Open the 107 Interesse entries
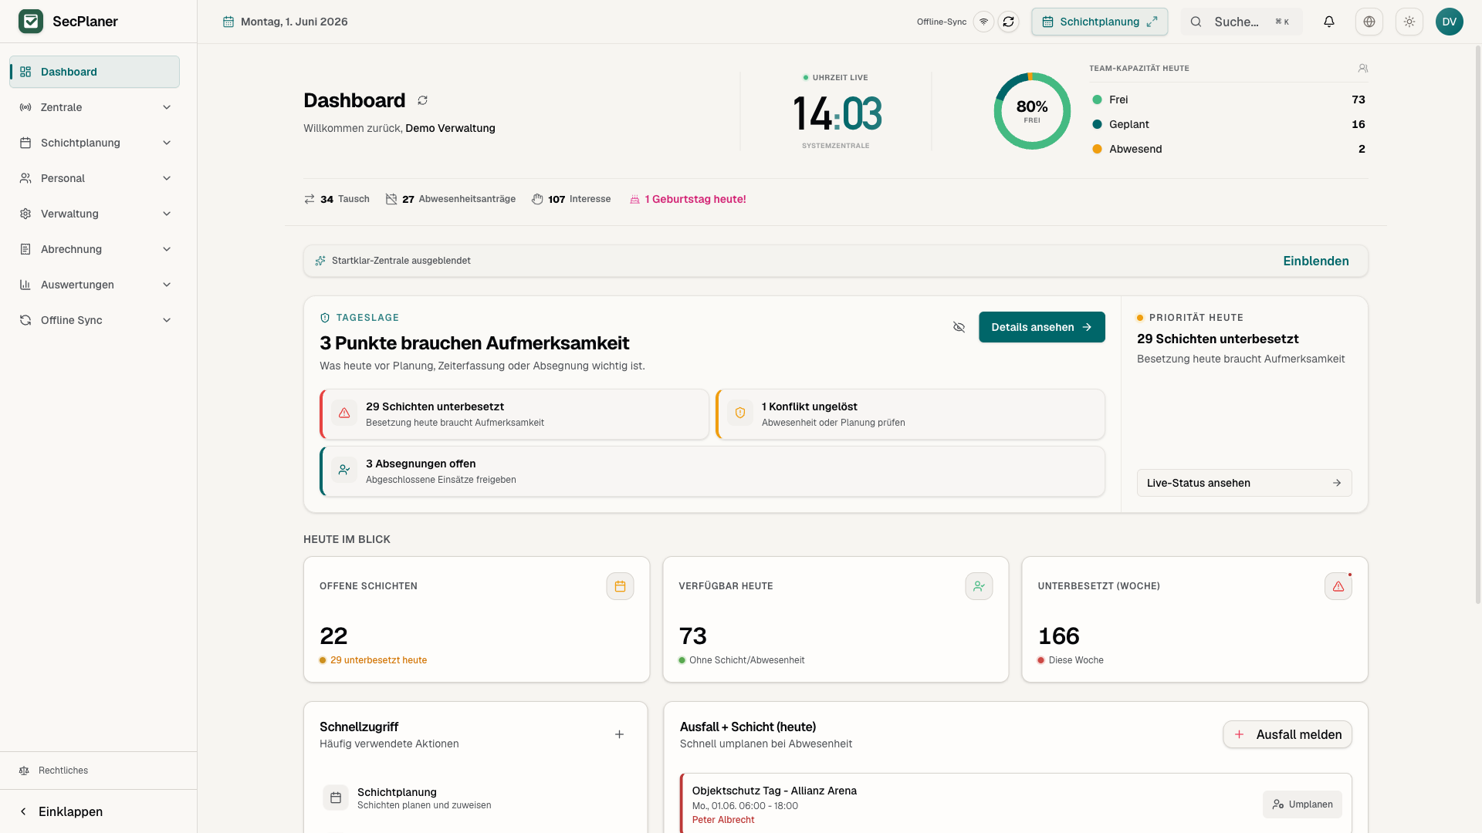 571,199
